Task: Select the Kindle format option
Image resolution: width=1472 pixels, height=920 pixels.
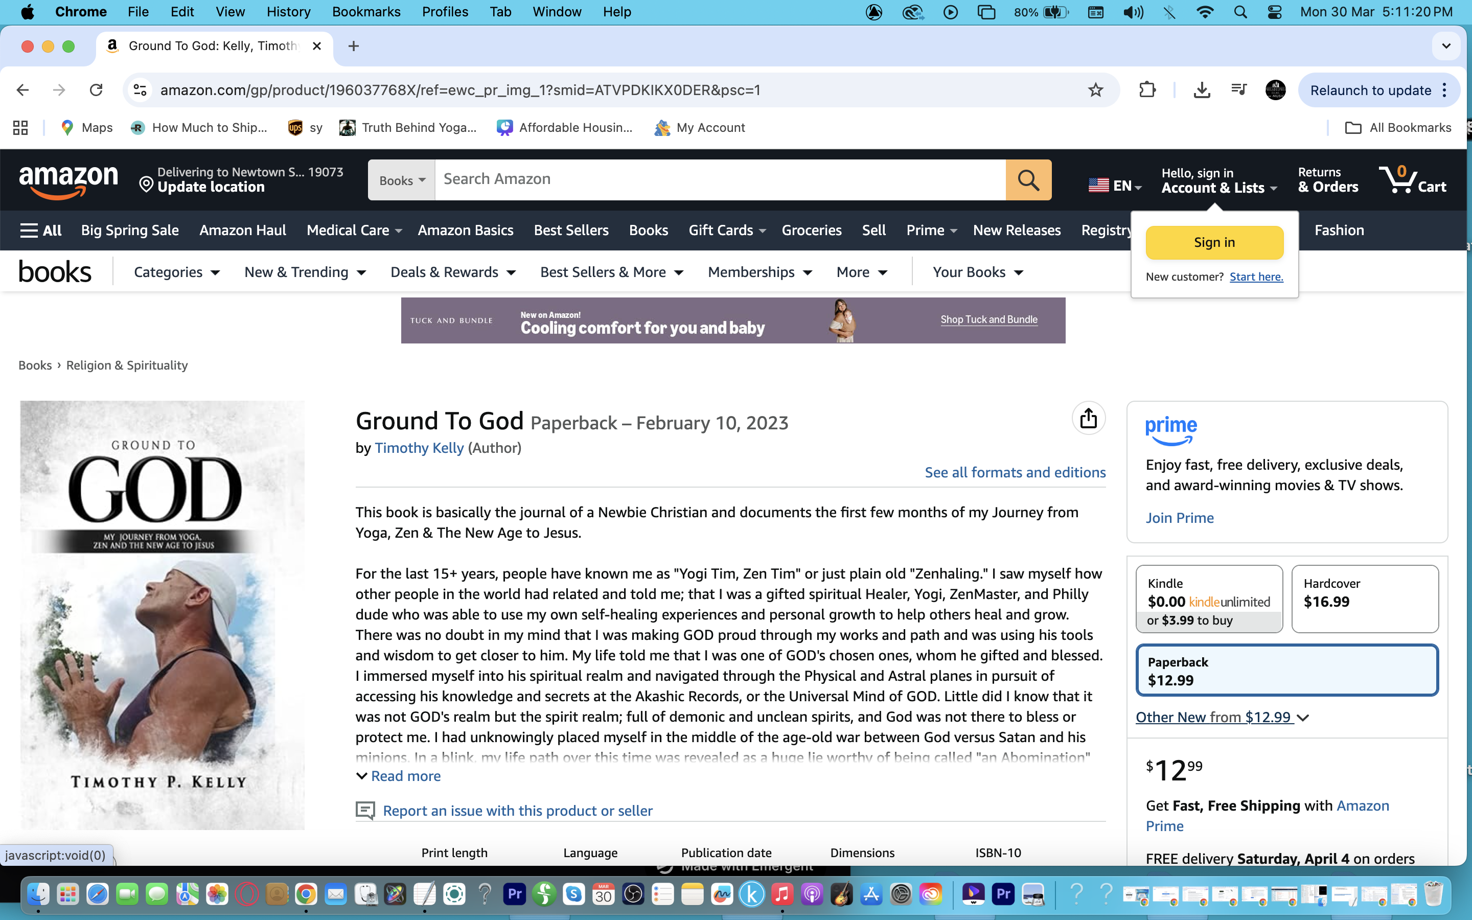Action: pos(1209,600)
